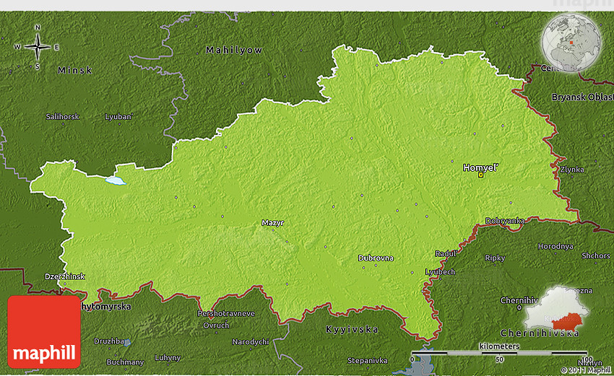Select the Dubrovna town label

point(376,258)
